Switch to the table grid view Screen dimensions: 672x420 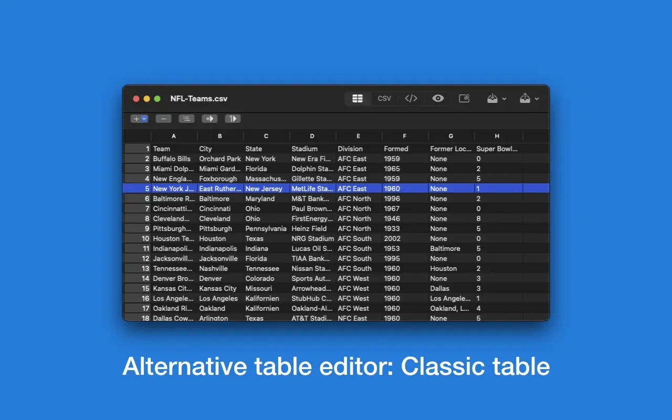[358, 99]
